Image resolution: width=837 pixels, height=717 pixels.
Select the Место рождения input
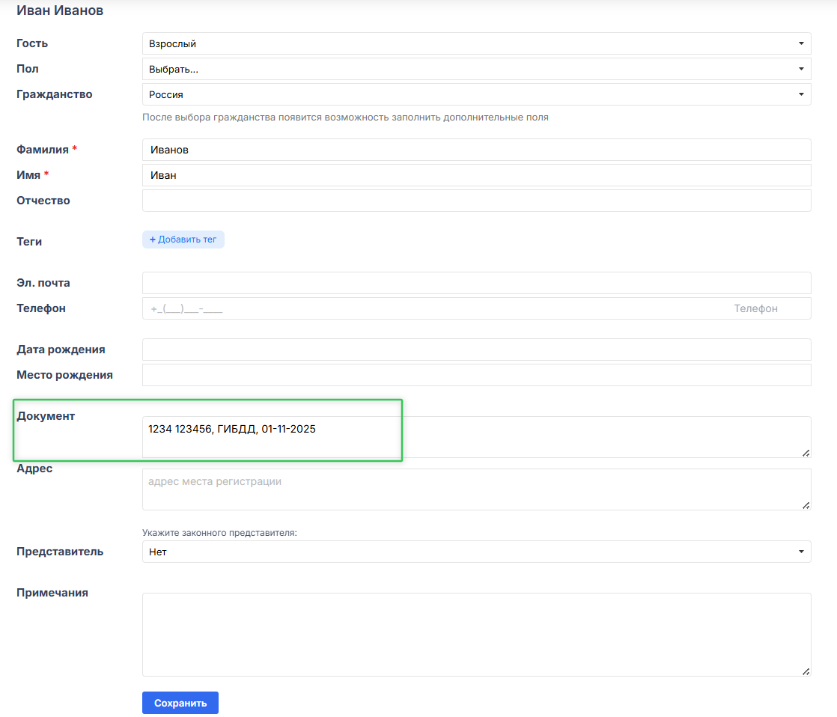476,375
